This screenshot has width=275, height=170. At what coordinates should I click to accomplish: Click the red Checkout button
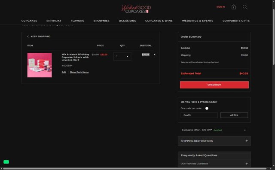coord(214,85)
